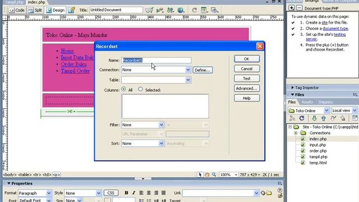This screenshot has width=359, height=202.
Task: Click the Validate markup icon
Action: (160, 10)
